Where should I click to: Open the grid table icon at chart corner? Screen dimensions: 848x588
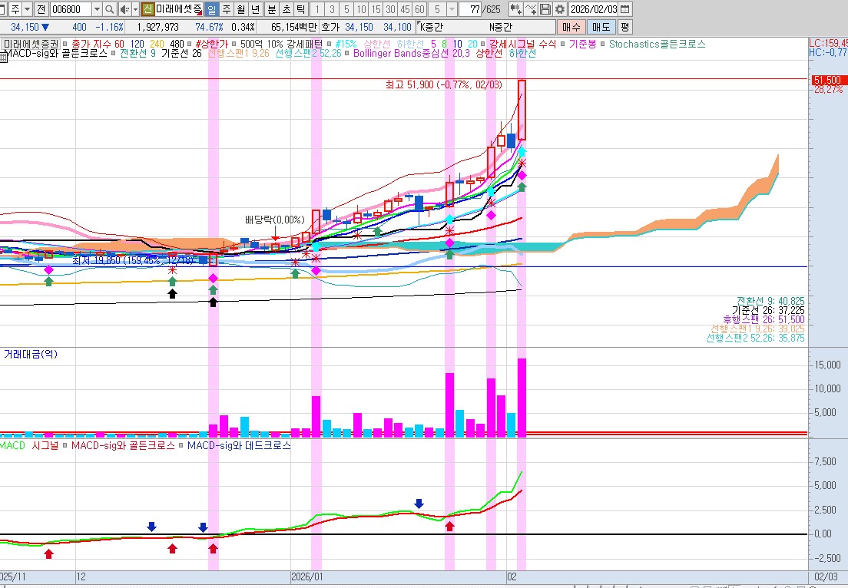pos(3,58)
